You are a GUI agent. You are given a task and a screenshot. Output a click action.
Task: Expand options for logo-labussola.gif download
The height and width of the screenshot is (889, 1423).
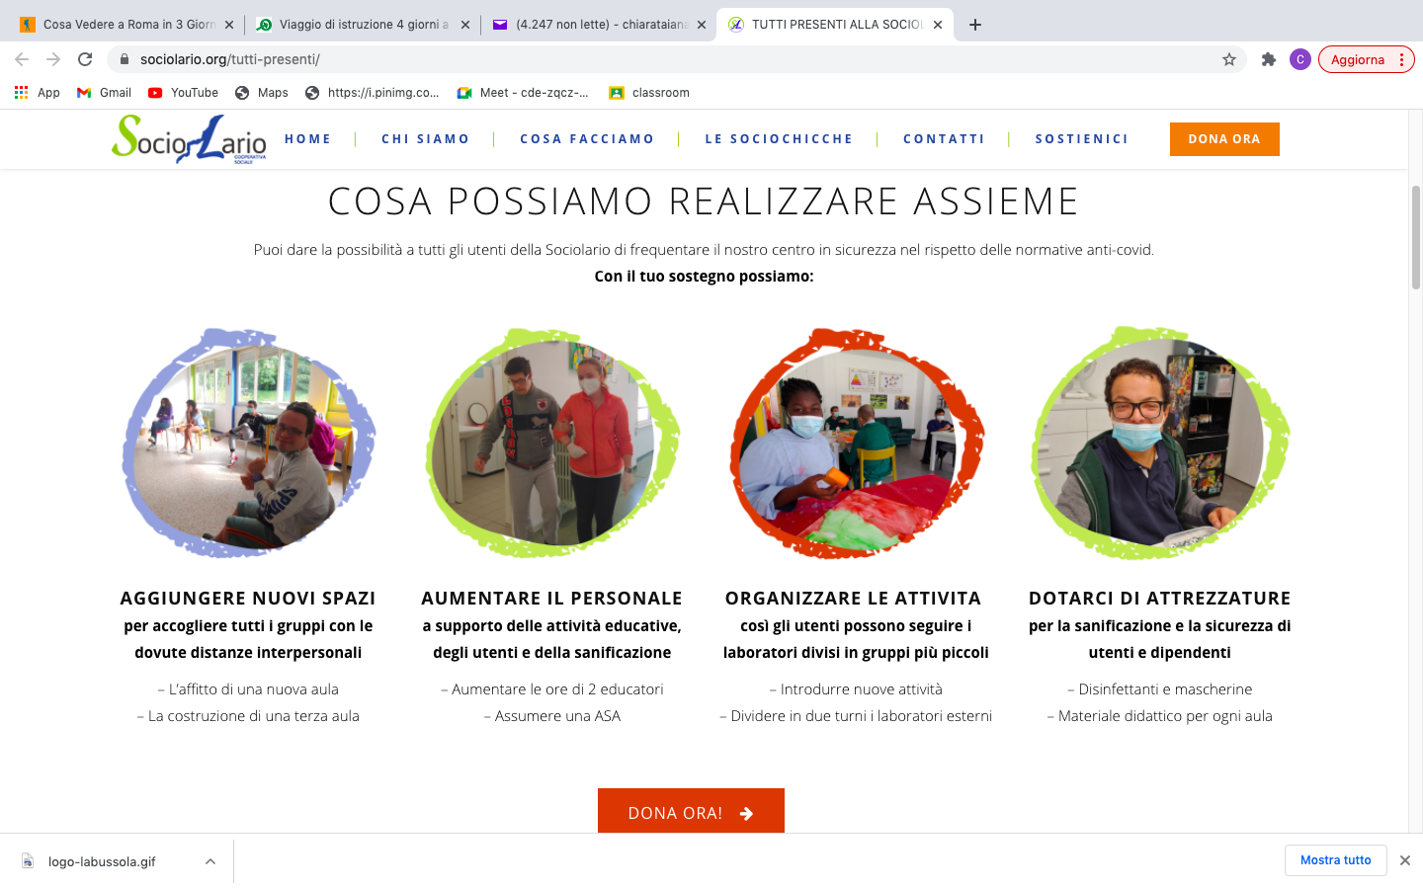[210, 861]
